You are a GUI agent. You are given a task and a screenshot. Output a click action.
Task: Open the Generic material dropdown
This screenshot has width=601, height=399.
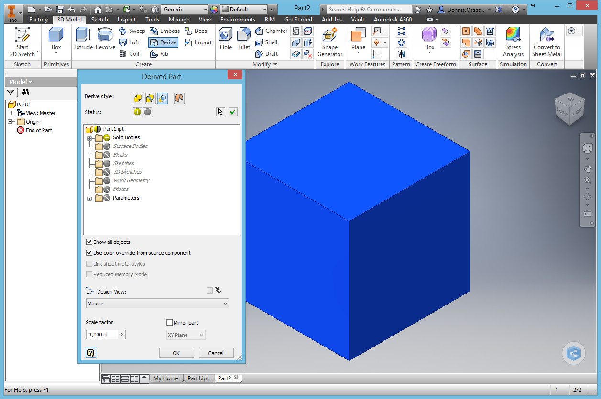(x=185, y=10)
